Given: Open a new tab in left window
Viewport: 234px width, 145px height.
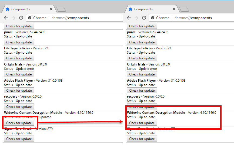Looking at the screenshot, I should tap(61, 9).
